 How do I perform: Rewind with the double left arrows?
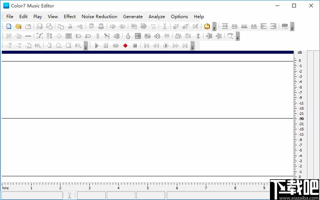(x=156, y=46)
